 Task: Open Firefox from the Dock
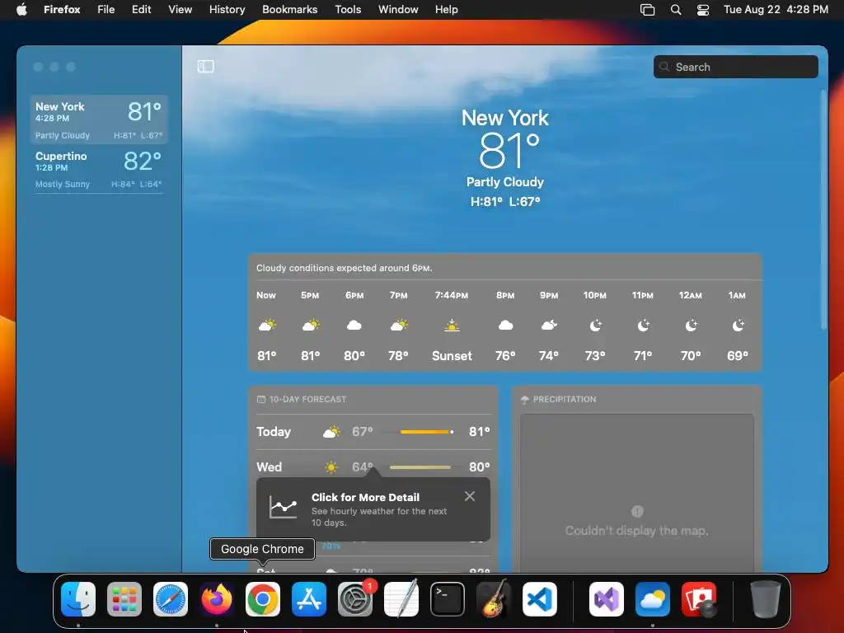pyautogui.click(x=217, y=599)
